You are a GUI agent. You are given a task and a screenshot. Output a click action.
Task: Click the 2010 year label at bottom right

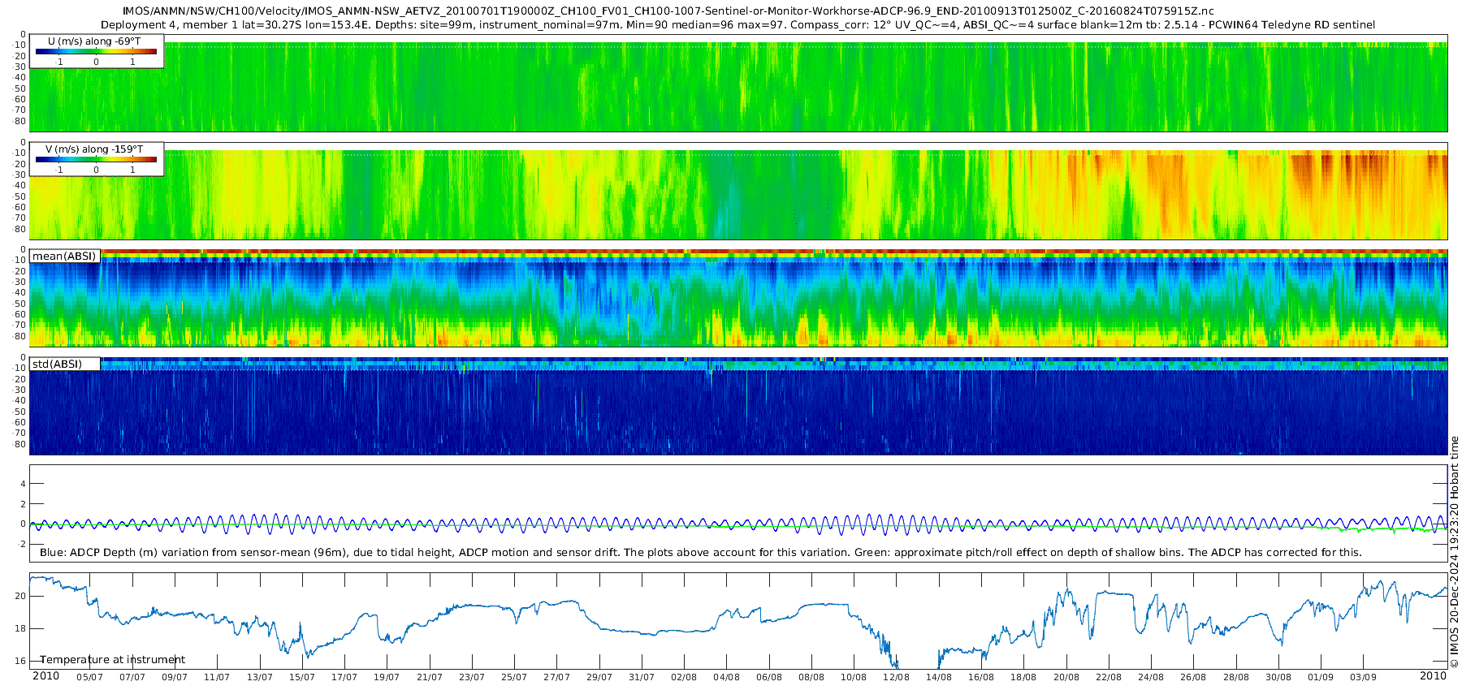coord(1433,676)
